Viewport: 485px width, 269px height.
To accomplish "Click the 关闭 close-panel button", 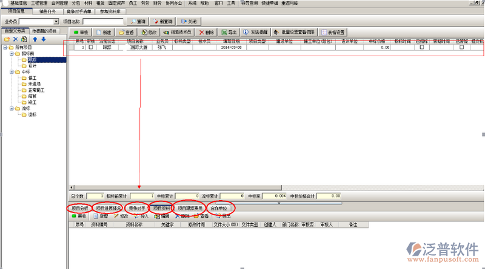I will [x=189, y=21].
